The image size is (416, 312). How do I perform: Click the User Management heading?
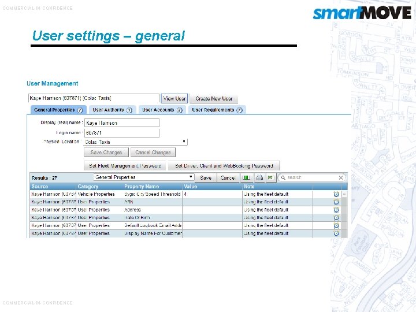52,84
